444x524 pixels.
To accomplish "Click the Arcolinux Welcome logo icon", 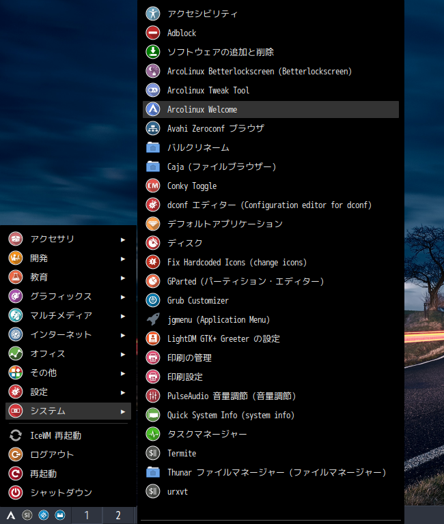I will pyautogui.click(x=153, y=109).
